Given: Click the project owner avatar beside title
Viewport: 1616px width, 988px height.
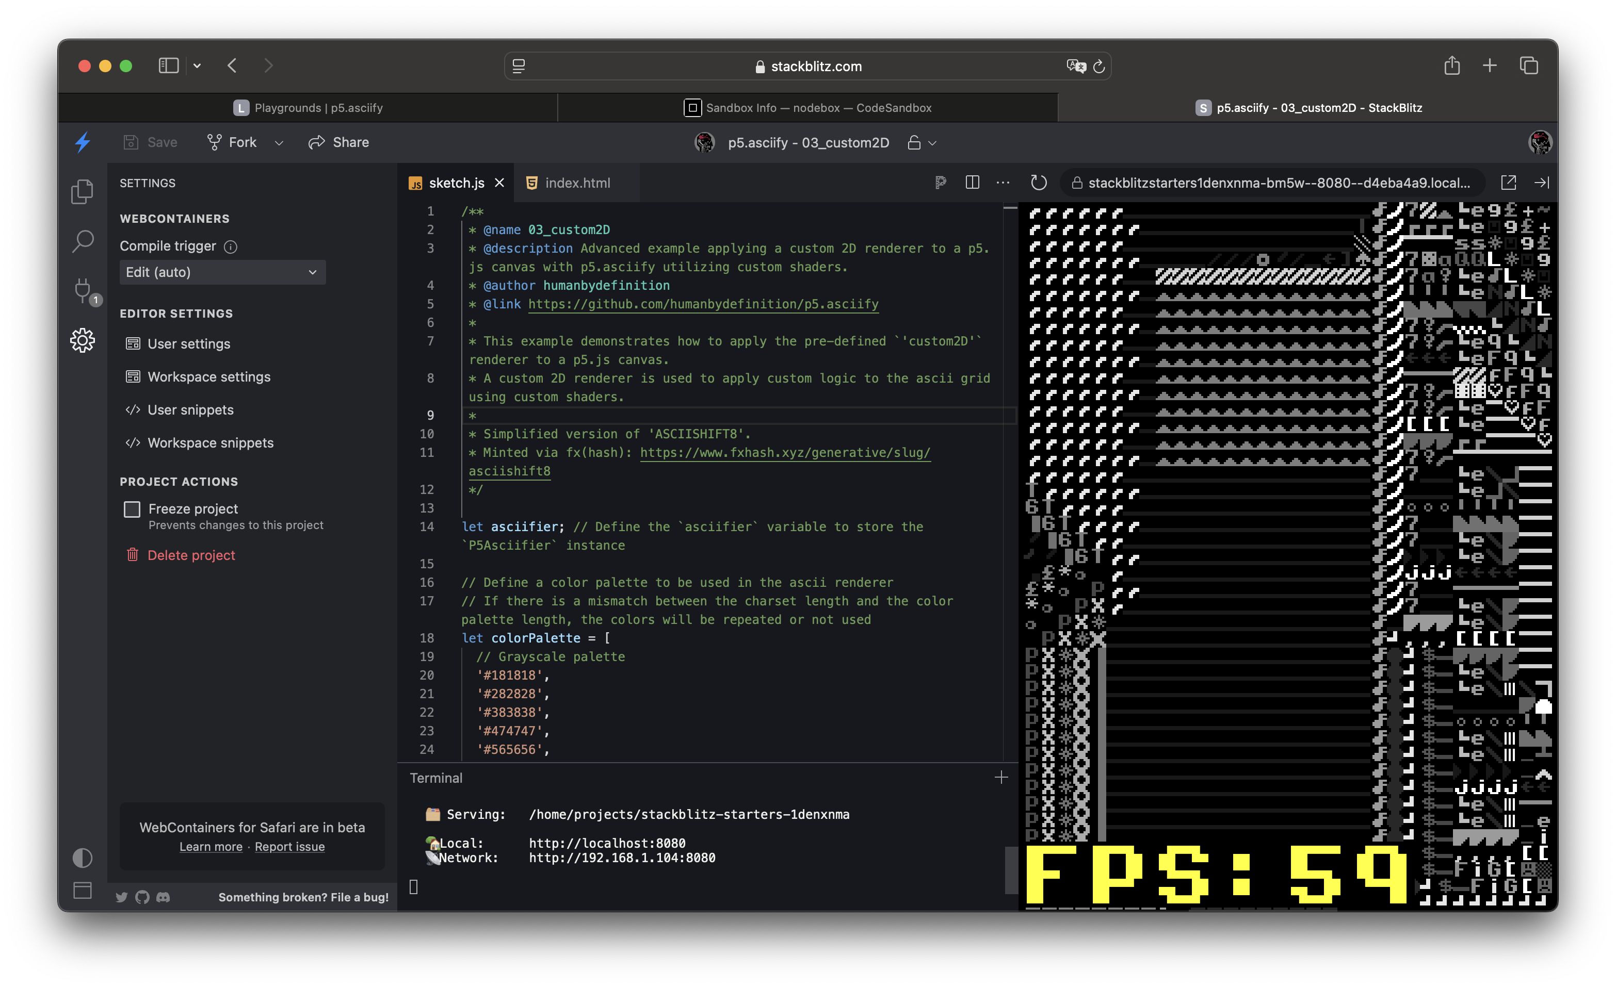Looking at the screenshot, I should 705,142.
